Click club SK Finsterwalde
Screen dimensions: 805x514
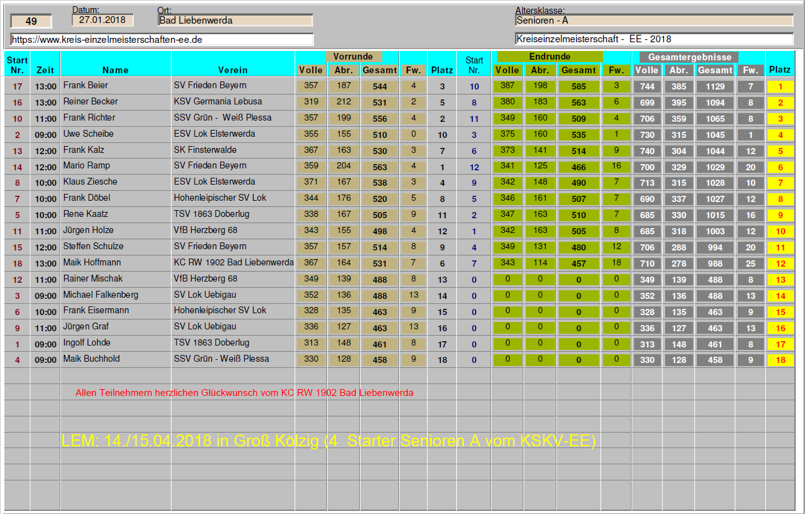[205, 150]
